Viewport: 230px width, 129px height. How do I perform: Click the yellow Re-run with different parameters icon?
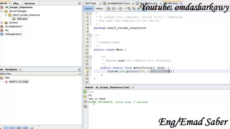coord(85,97)
